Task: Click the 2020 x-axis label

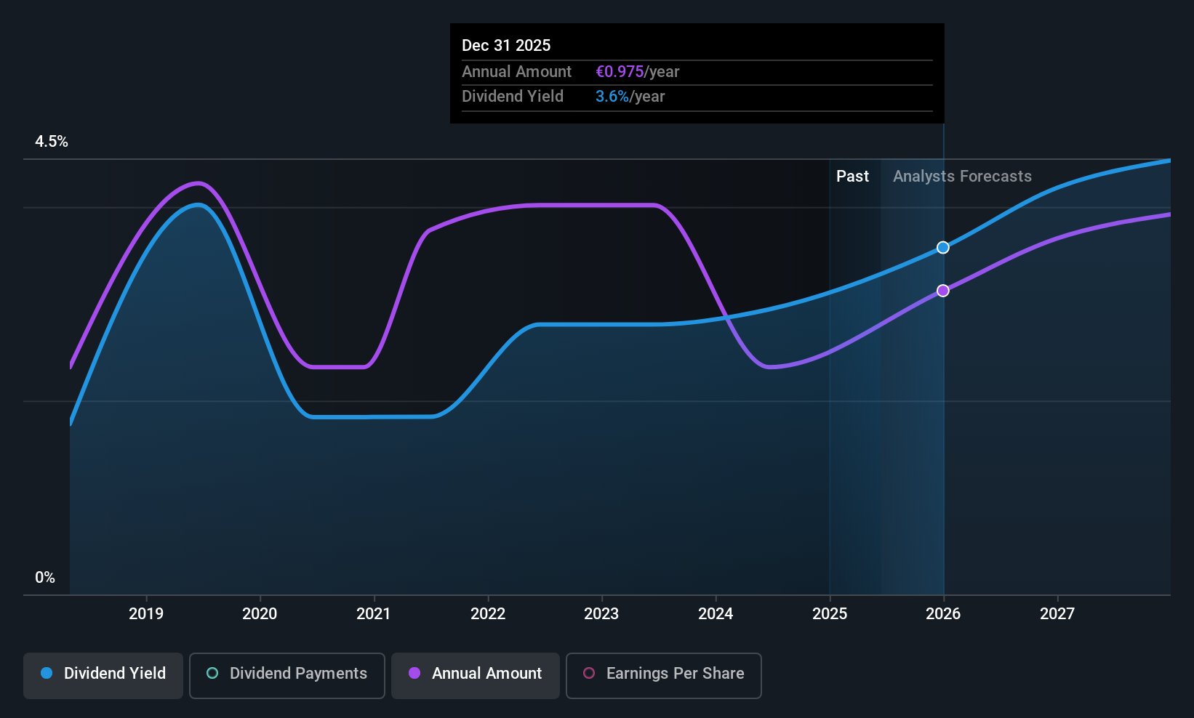Action: pyautogui.click(x=260, y=614)
